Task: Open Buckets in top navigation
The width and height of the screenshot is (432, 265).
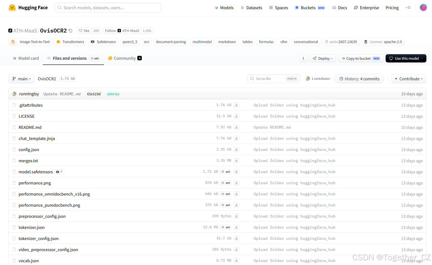Action: click(x=310, y=8)
